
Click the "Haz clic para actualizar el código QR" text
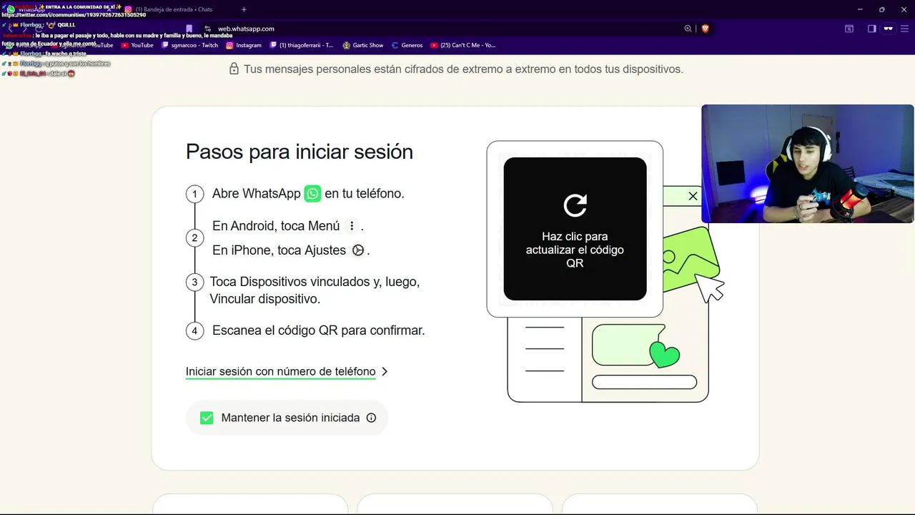pyautogui.click(x=575, y=250)
